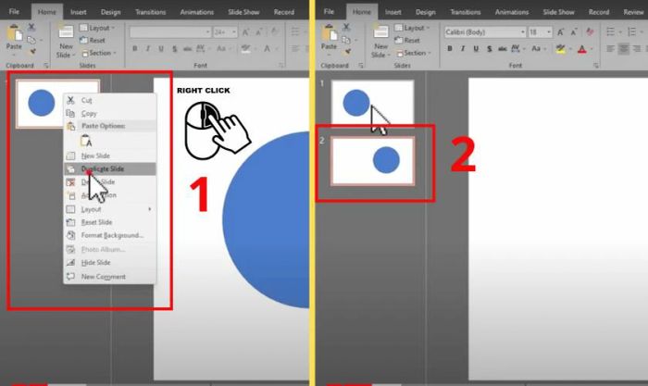Viewport: 648px width, 386px height.
Task: Click Decrease Font Size in the right window
Action: point(574,31)
